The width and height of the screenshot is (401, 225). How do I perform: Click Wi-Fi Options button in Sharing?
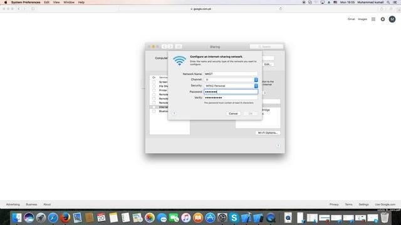point(268,132)
